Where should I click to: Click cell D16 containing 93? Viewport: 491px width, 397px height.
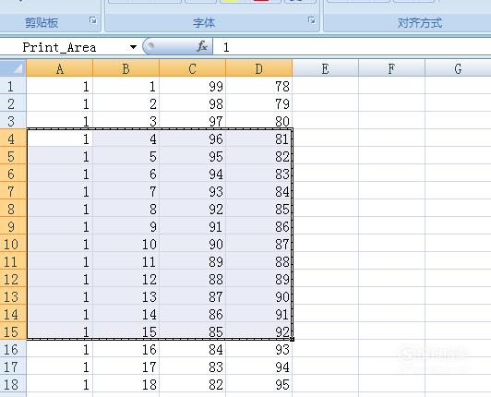pos(259,349)
